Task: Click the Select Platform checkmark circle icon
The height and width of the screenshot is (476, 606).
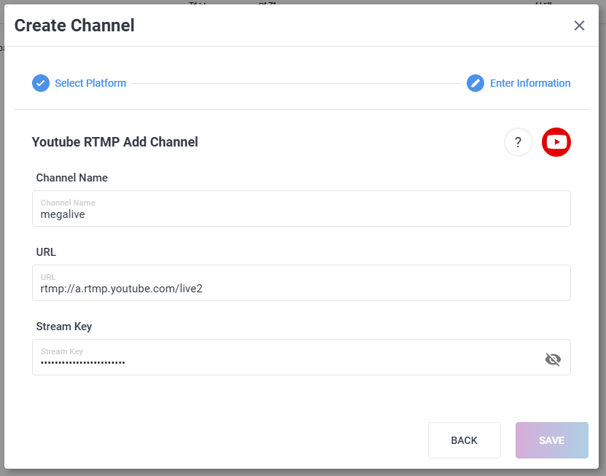Action: [41, 83]
